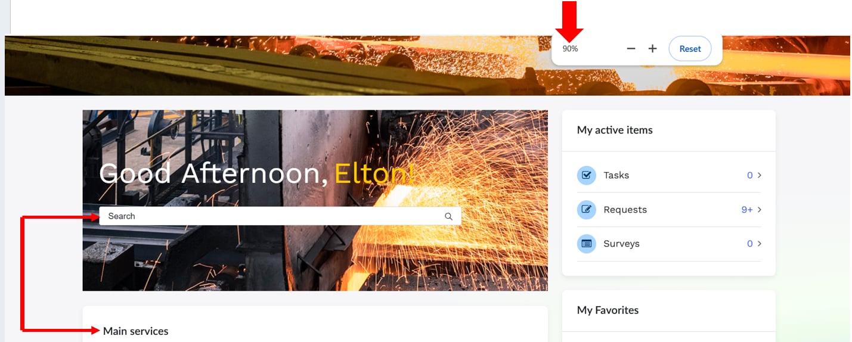
Task: Click the Tasks checkmark icon
Action: pyautogui.click(x=587, y=175)
